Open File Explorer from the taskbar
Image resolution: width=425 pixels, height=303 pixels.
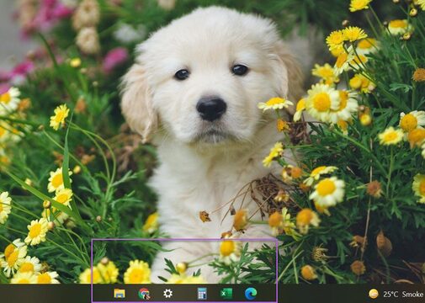point(120,294)
